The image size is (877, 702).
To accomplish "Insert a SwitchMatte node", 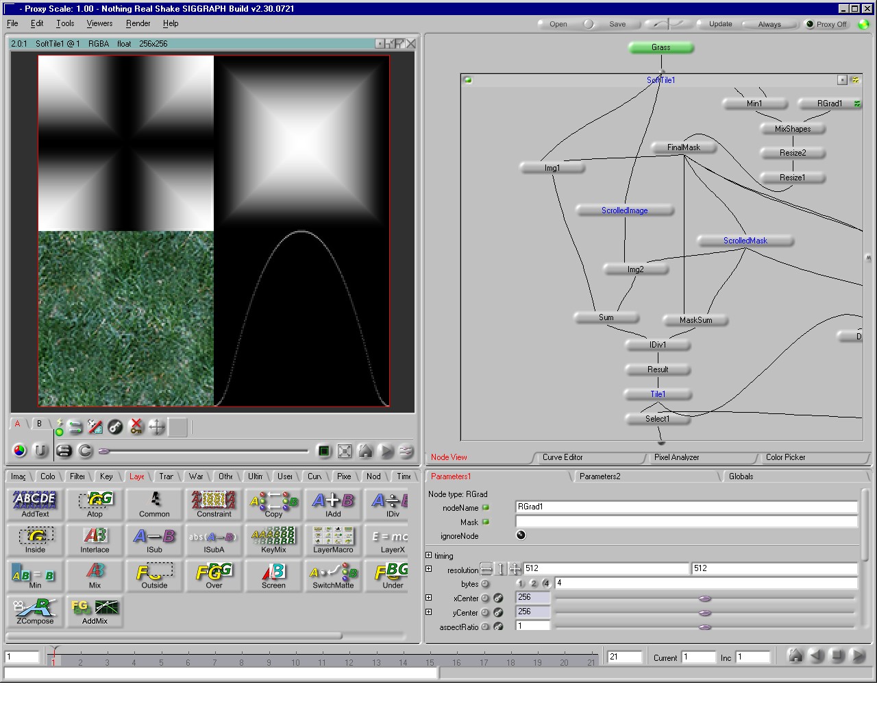I will click(333, 575).
